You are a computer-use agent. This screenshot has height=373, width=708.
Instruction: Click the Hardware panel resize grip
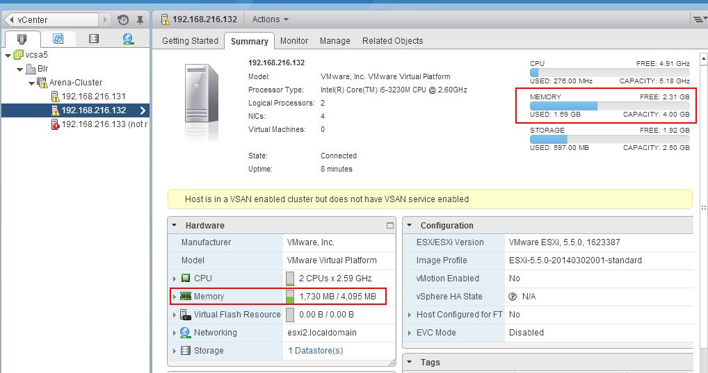(392, 362)
